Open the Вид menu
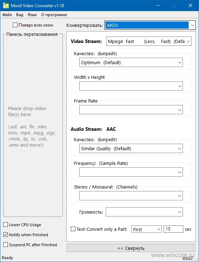This screenshot has height=262, width=199. pos(20,15)
